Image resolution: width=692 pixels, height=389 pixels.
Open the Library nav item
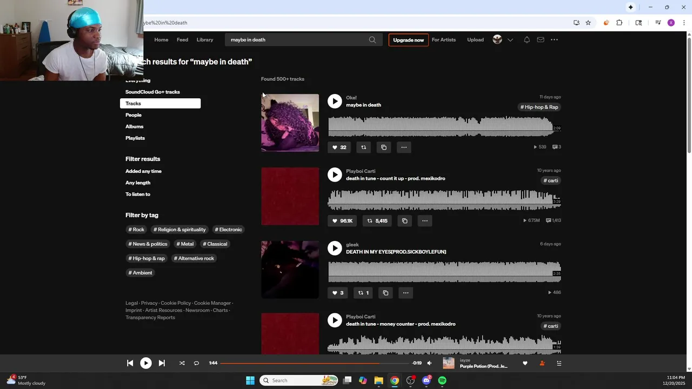[205, 40]
